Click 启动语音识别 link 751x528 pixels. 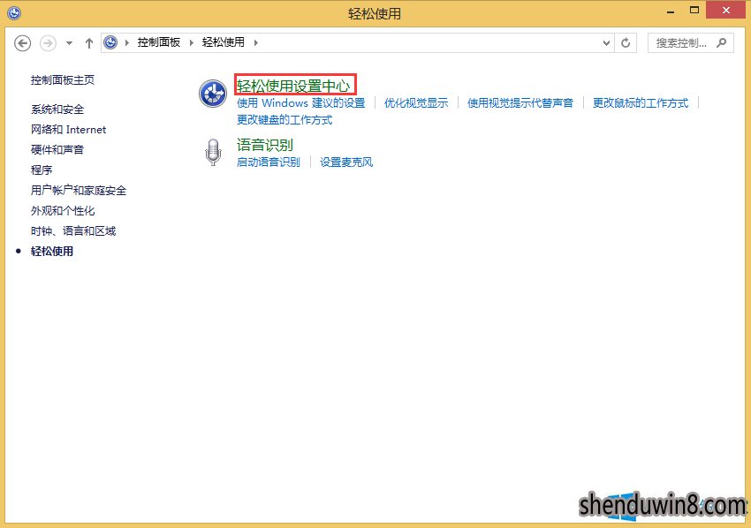tap(269, 162)
